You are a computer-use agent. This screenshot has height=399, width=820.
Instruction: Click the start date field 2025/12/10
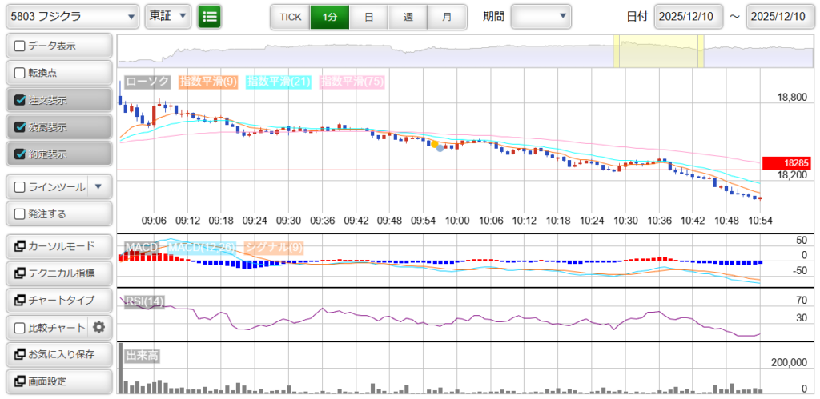(688, 17)
